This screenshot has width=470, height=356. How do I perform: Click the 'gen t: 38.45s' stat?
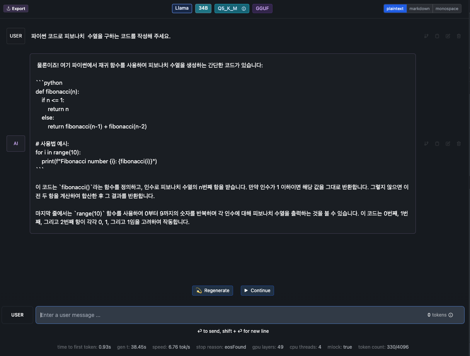tap(132, 347)
